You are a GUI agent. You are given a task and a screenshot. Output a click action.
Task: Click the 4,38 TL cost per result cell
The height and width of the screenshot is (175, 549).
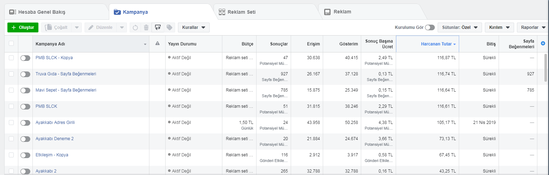(378, 125)
